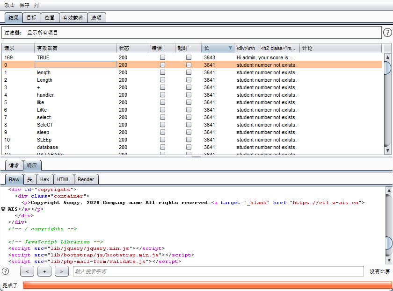Toggle 错误 checkbox in the select row
This screenshot has width=393, height=291.
(x=162, y=117)
